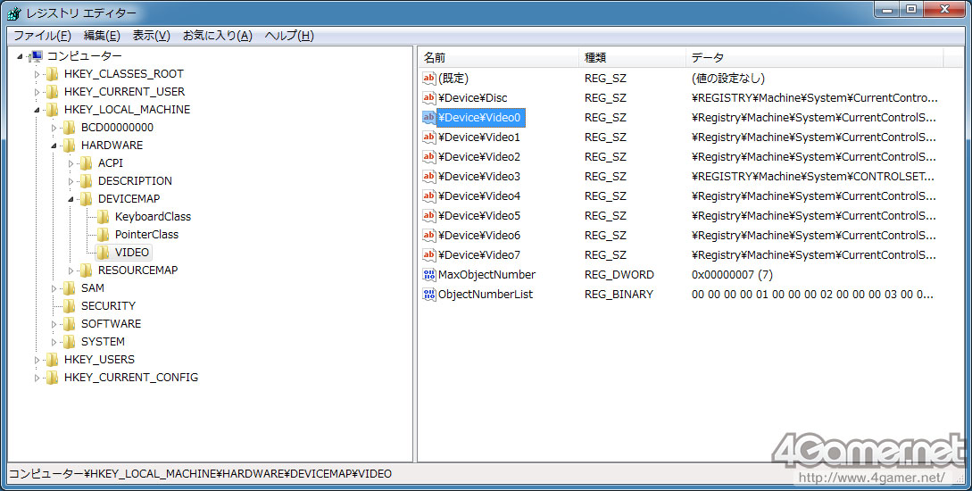Sort by the 名前 column header
The image size is (972, 491).
click(498, 58)
